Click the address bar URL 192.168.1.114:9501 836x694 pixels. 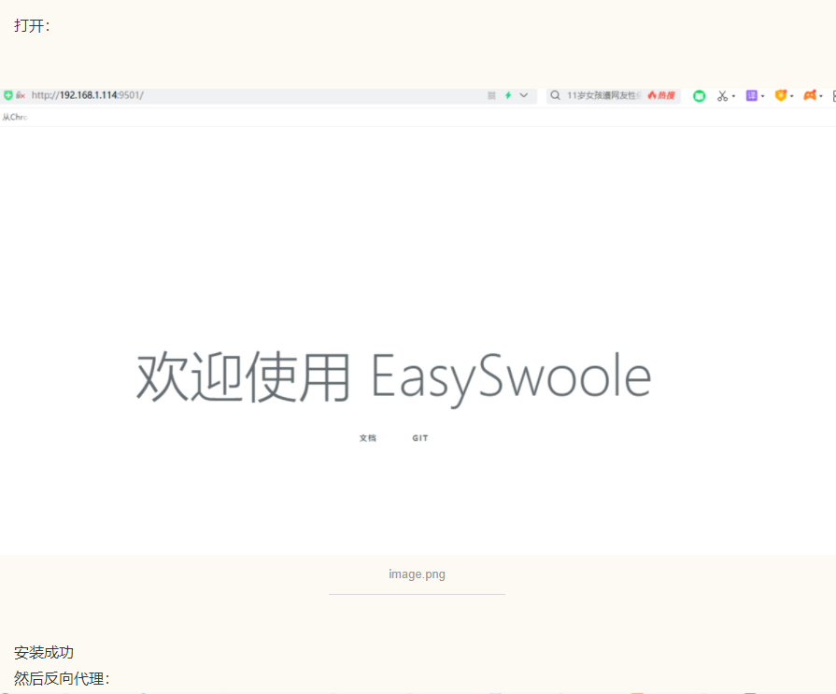88,95
